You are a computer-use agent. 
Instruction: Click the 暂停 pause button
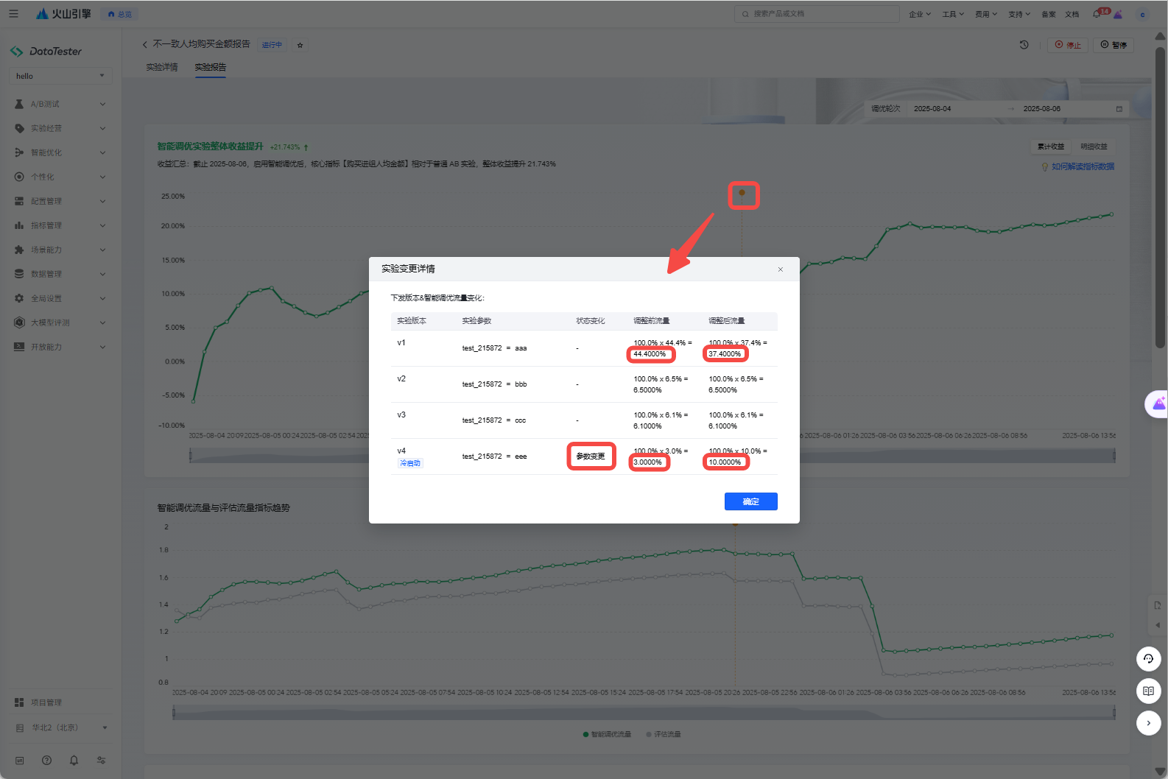1113,45
